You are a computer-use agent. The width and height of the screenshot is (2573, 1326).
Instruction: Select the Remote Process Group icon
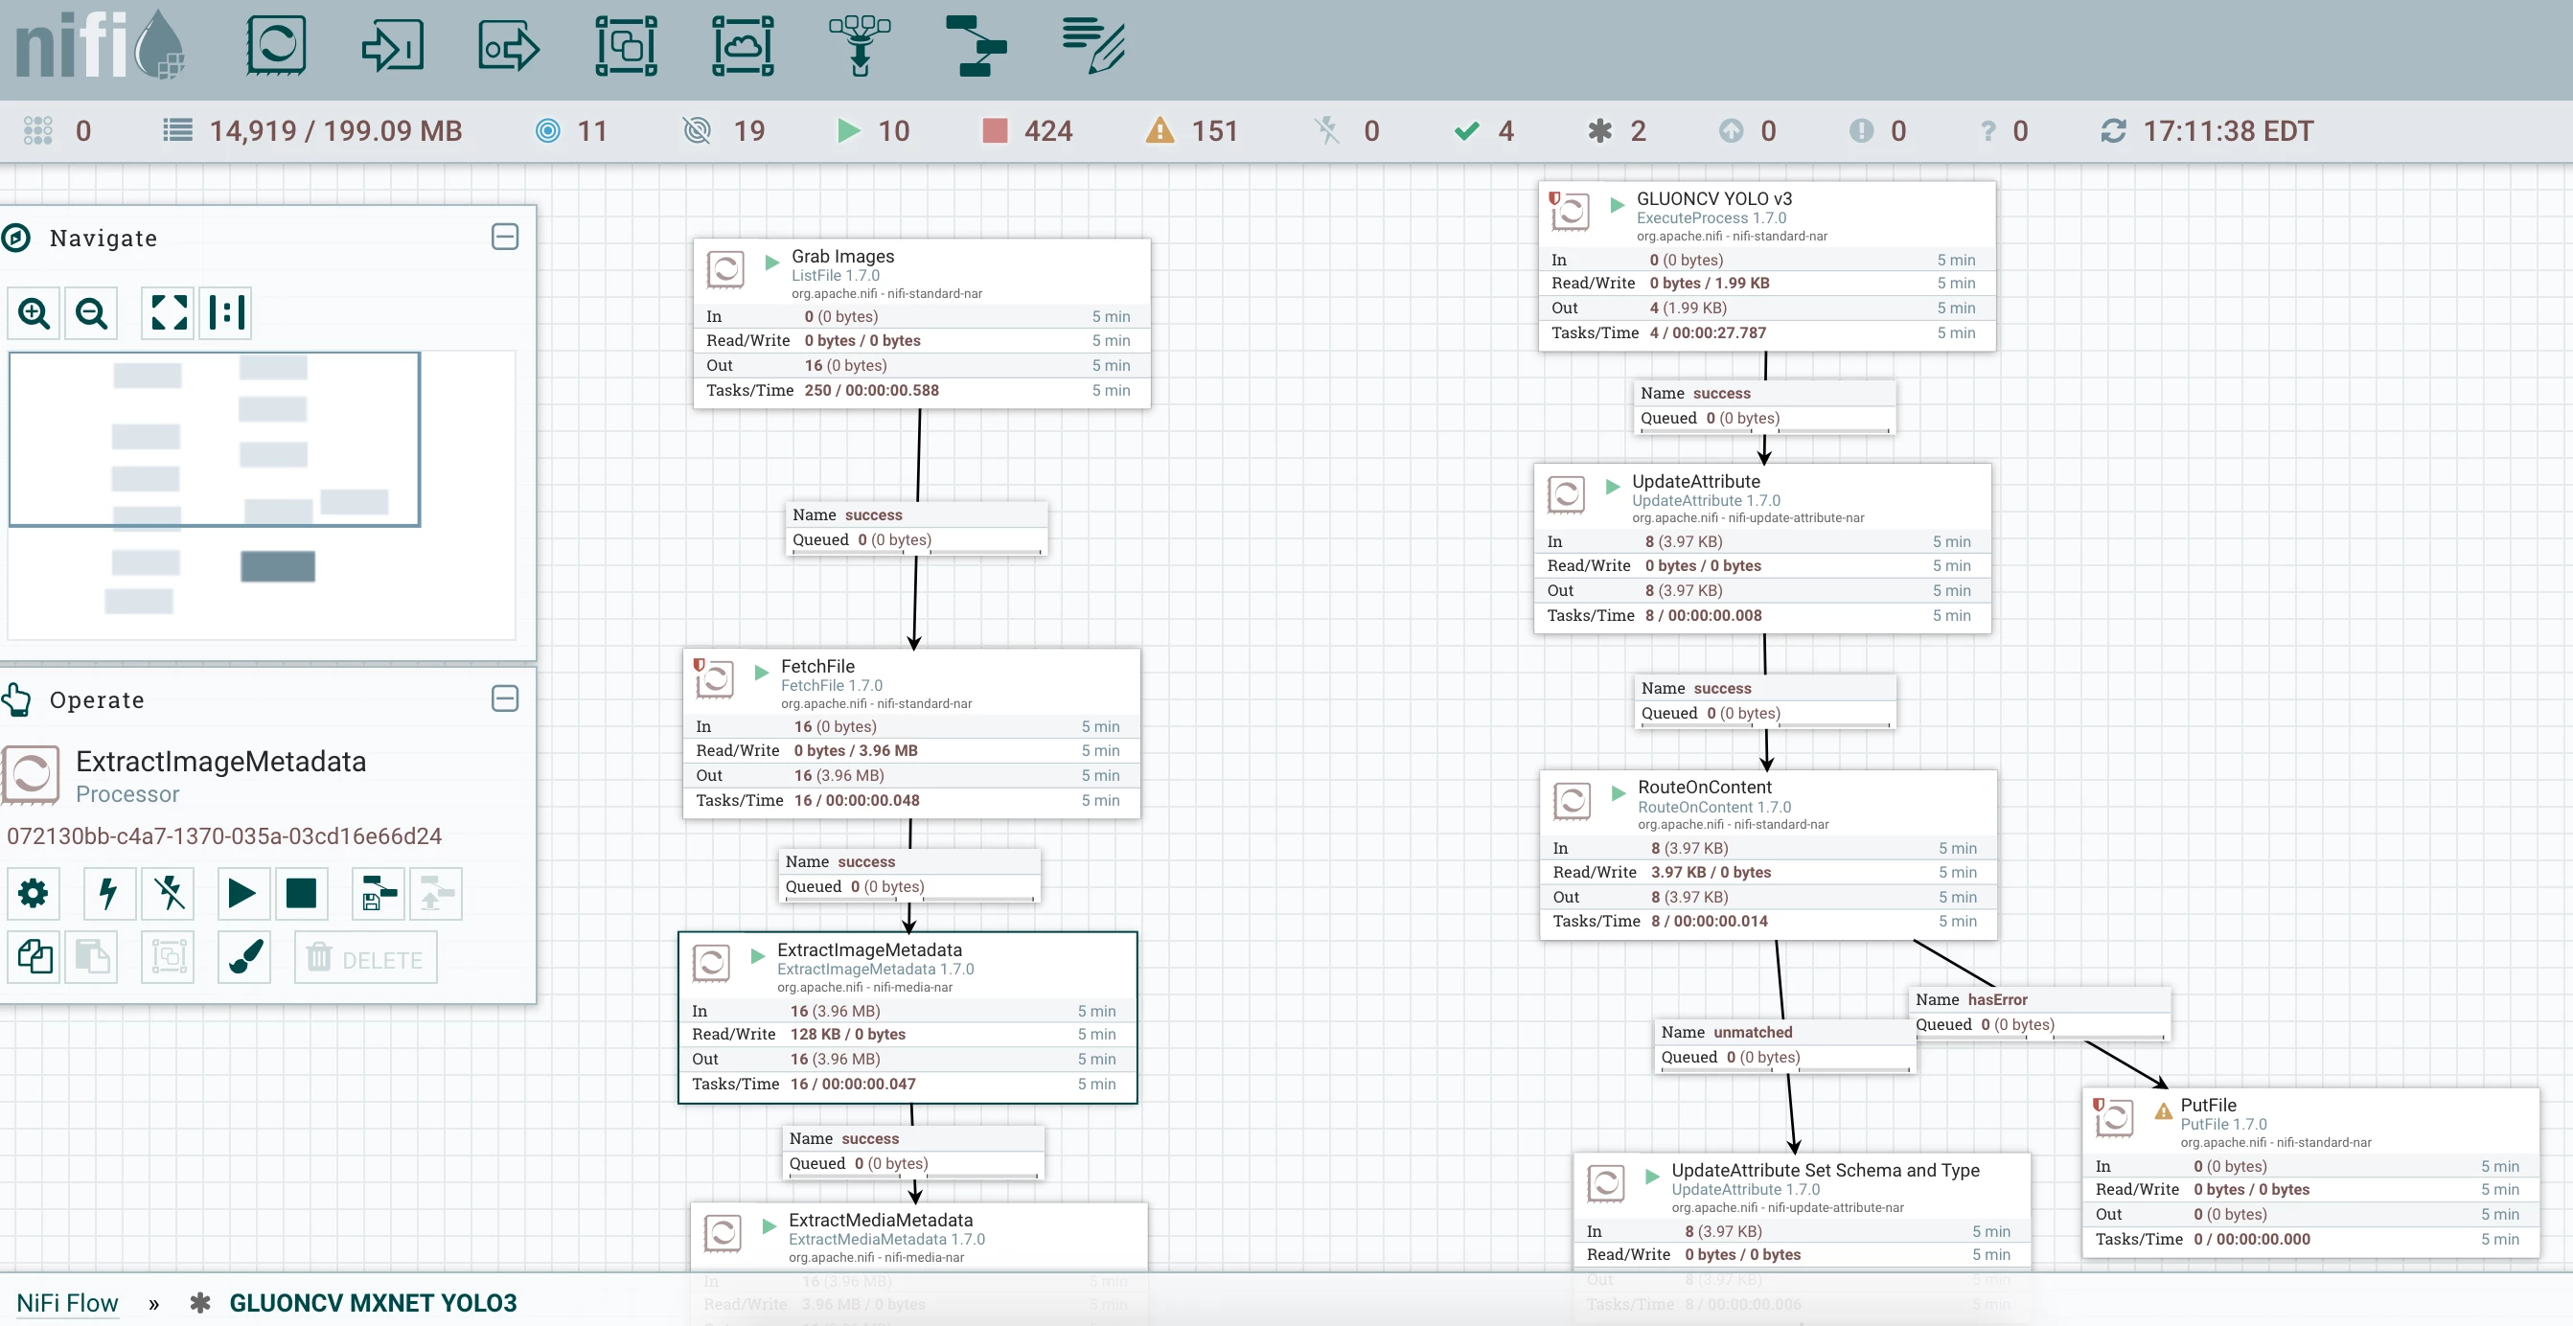pyautogui.click(x=743, y=46)
